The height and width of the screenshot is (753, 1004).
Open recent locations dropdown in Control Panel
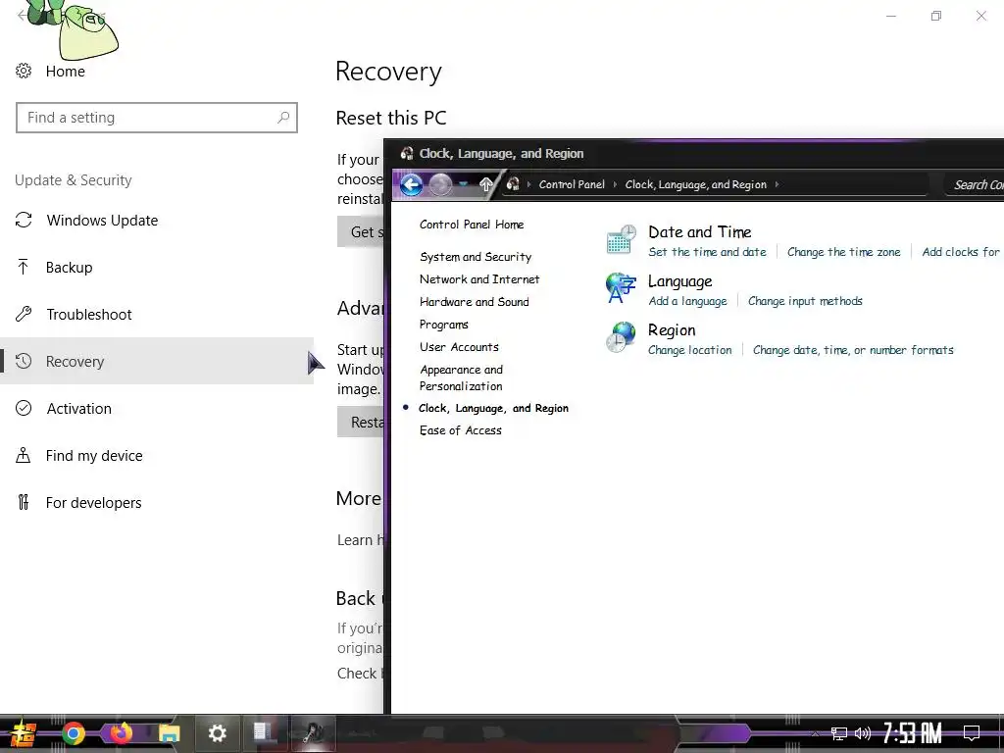463,184
